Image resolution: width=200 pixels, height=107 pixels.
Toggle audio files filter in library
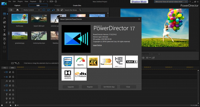pyautogui.click(x=53, y=10)
